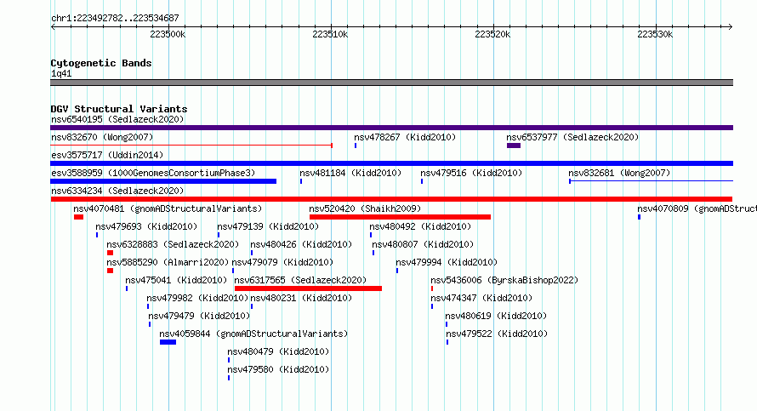
Task: Open nsv4070481 (gnomADStructuralVariants) label
Action: click(x=168, y=208)
